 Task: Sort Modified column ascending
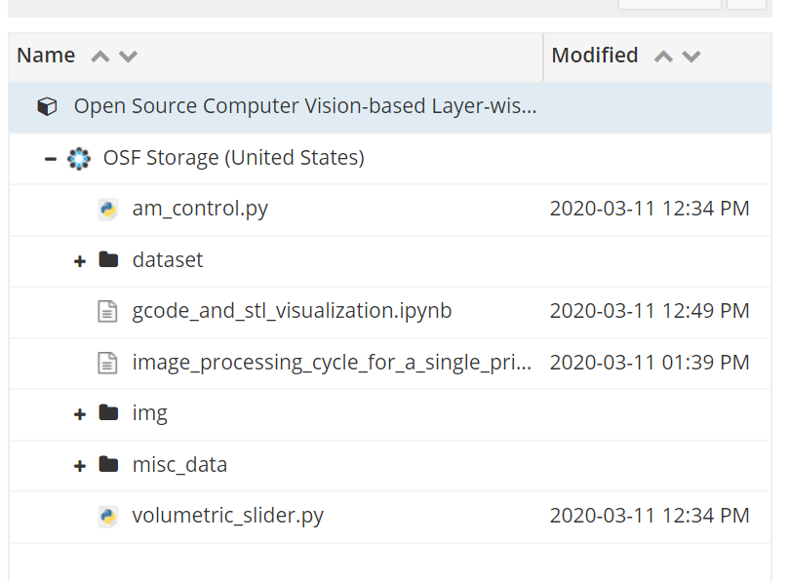(x=663, y=57)
